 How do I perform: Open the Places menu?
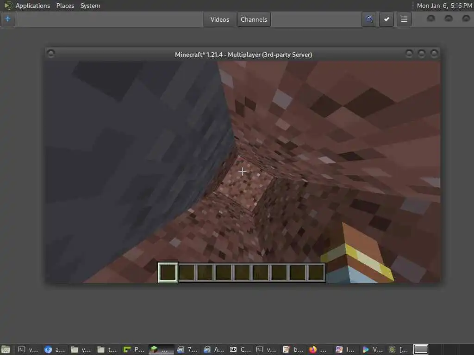click(65, 6)
